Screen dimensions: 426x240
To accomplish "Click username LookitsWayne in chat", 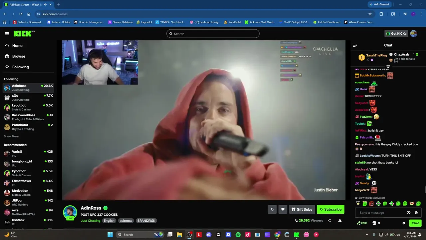I will click(x=370, y=156).
